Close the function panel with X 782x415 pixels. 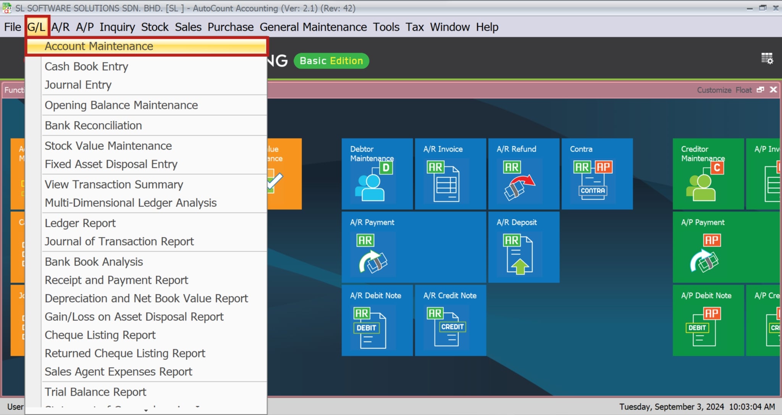(x=773, y=90)
